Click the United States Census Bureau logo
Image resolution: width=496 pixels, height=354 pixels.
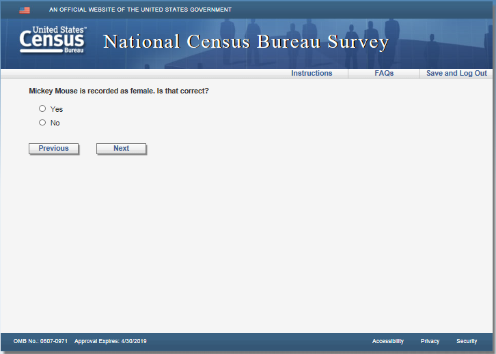click(x=53, y=40)
